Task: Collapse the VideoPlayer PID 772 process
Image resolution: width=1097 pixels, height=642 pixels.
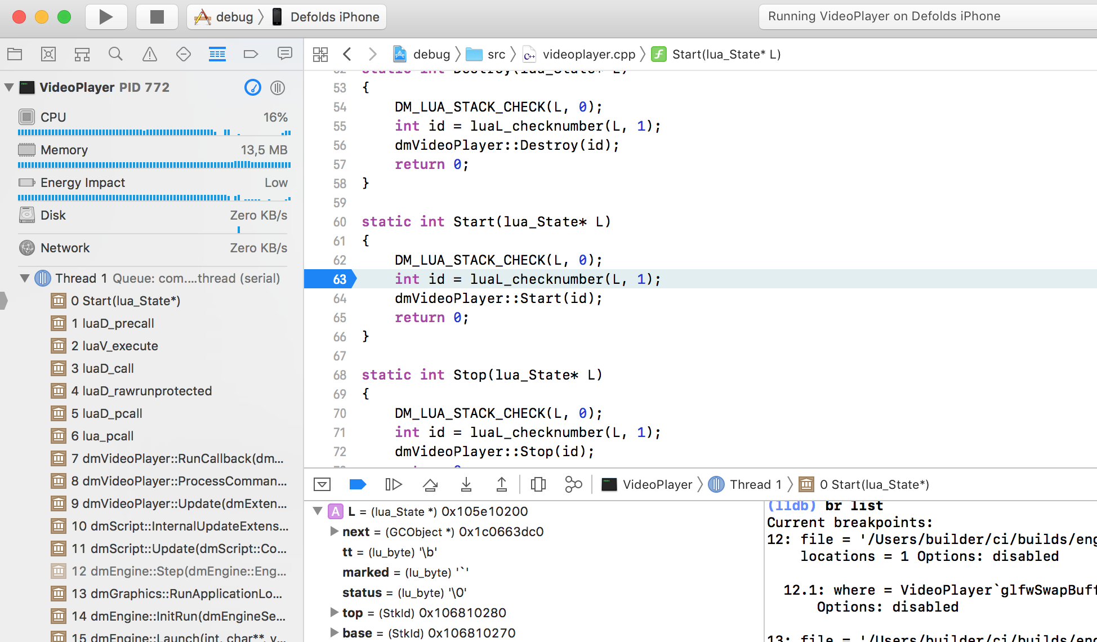Action: pyautogui.click(x=9, y=87)
